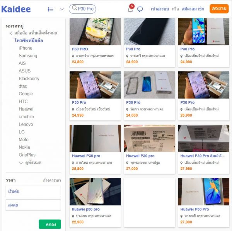Select the Huawei brand category

[26, 109]
